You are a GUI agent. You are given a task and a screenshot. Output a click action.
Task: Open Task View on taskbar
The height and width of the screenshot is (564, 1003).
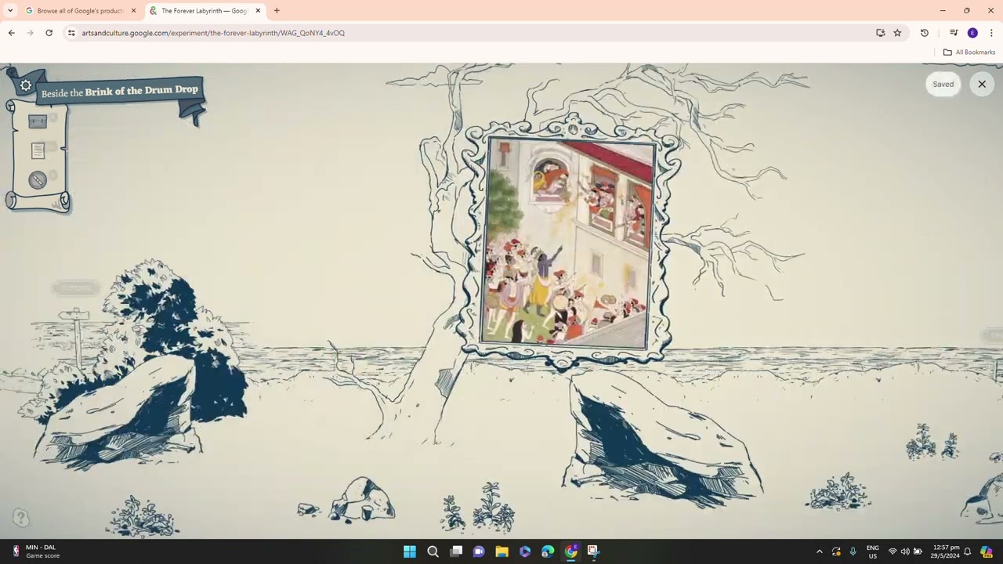(x=456, y=551)
